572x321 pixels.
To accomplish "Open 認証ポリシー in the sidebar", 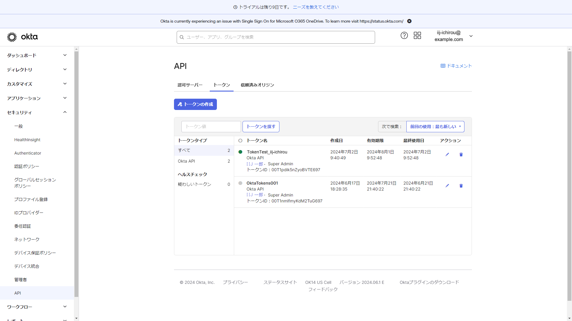I will click(27, 166).
